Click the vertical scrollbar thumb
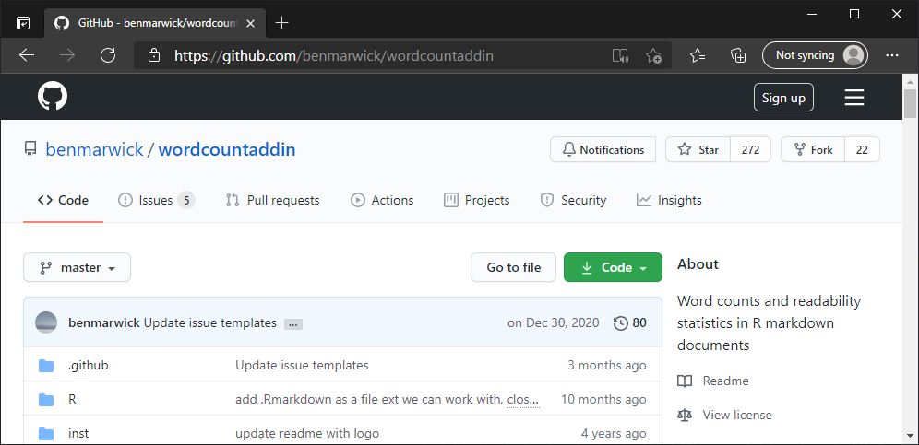Viewport: 919px width, 445px height. click(910, 104)
